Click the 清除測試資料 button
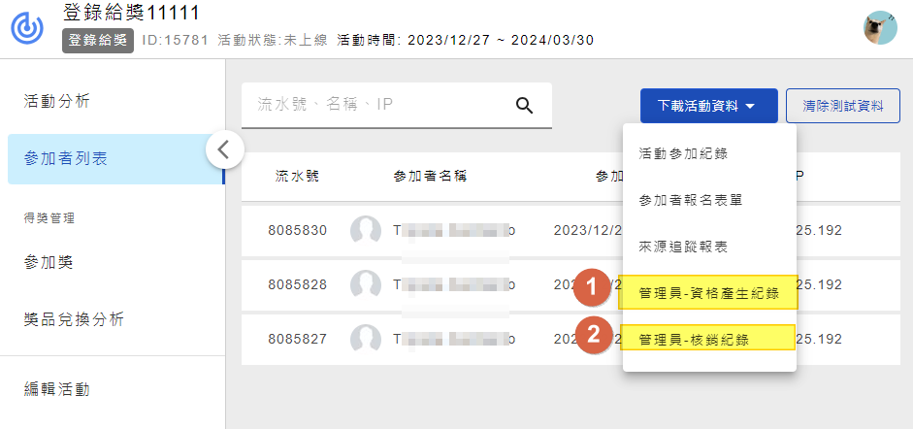Image resolution: width=913 pixels, height=429 pixels. pyautogui.click(x=843, y=106)
